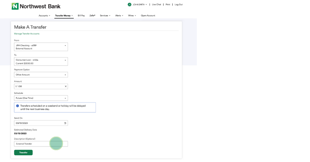Click the info icon in the notice

(17, 106)
